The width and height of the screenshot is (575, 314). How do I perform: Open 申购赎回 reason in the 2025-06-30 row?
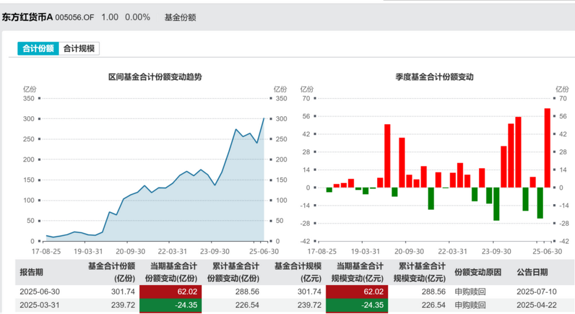[x=470, y=292]
